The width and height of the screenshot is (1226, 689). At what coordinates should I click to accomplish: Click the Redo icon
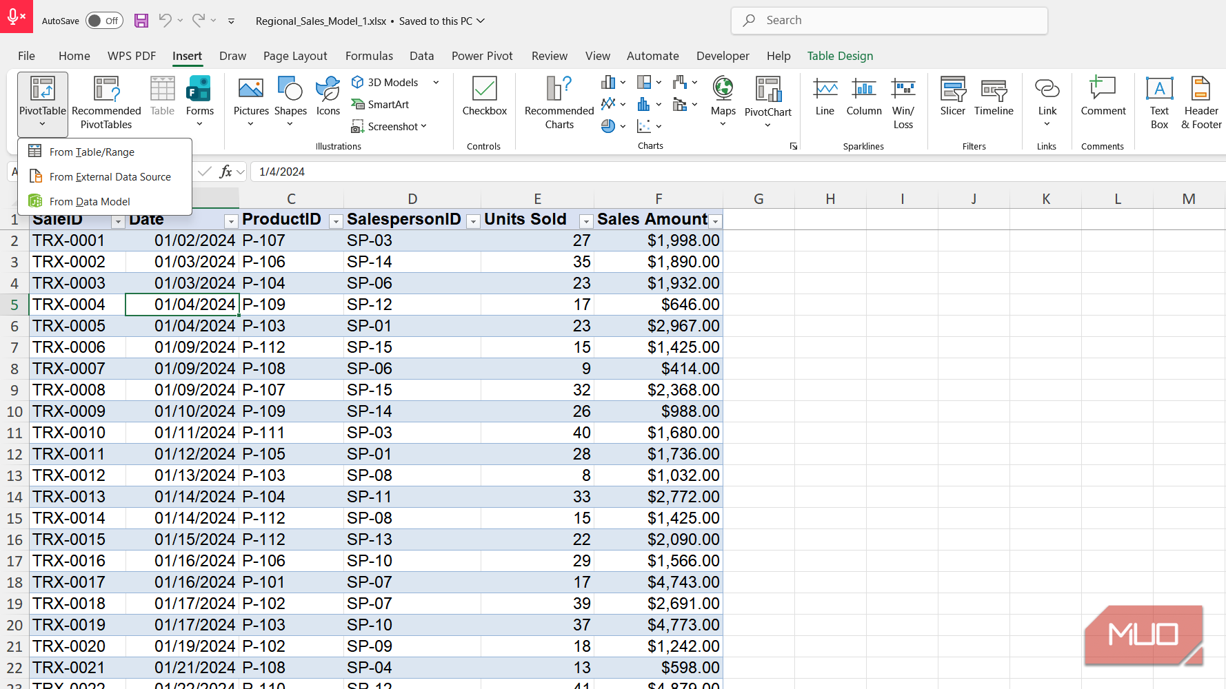(199, 21)
